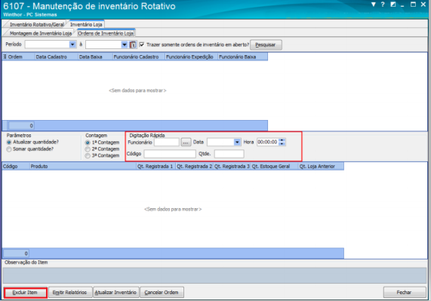Sort by the Data Cadastro column header
Image resolution: width=431 pixels, height=301 pixels.
(57, 57)
